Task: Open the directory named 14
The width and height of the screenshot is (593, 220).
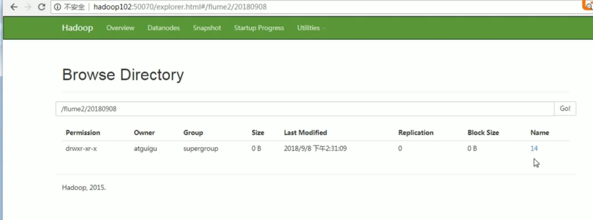Action: pyautogui.click(x=534, y=149)
